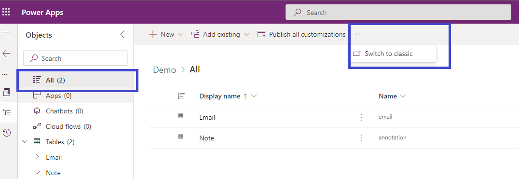The height and width of the screenshot is (179, 519).
Task: Open the Add existing dropdown chevron
Action: 247,34
